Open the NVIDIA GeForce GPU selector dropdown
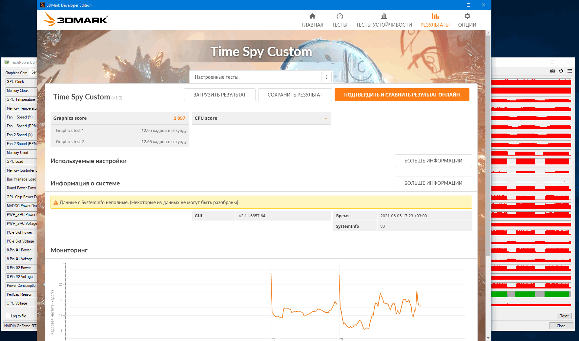Viewport: 579px width, 341px height. (20, 326)
